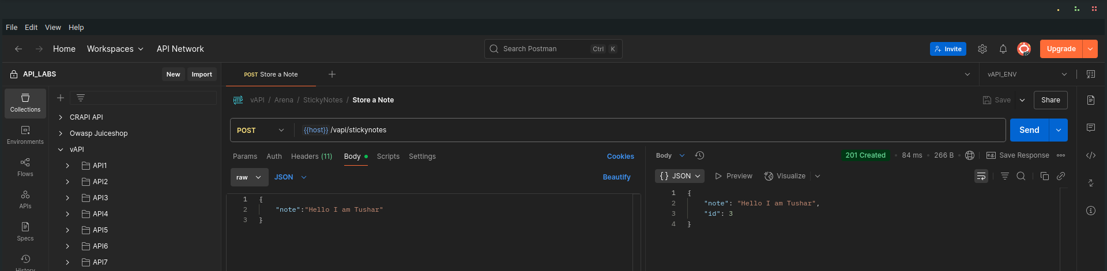Open Comments icon in right sidebar

[1091, 128]
